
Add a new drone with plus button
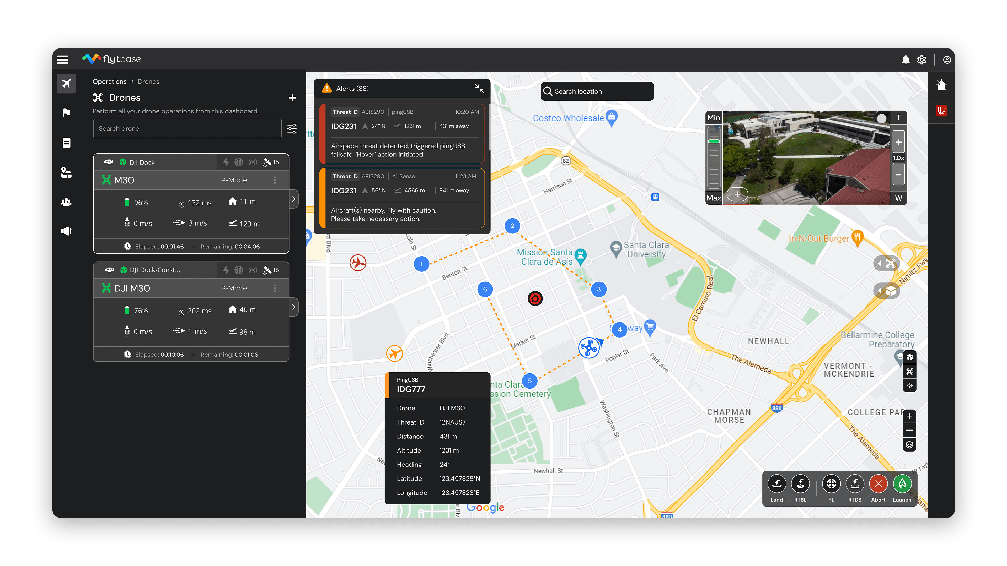pyautogui.click(x=292, y=98)
